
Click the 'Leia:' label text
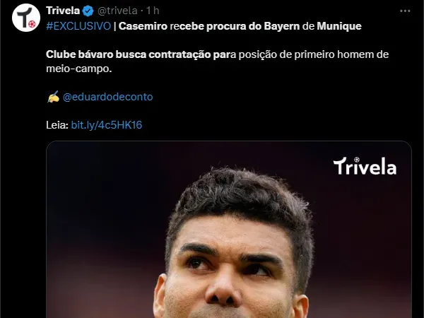point(57,125)
